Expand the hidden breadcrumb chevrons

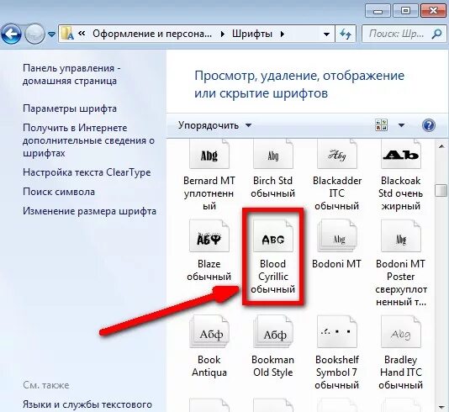[82, 34]
